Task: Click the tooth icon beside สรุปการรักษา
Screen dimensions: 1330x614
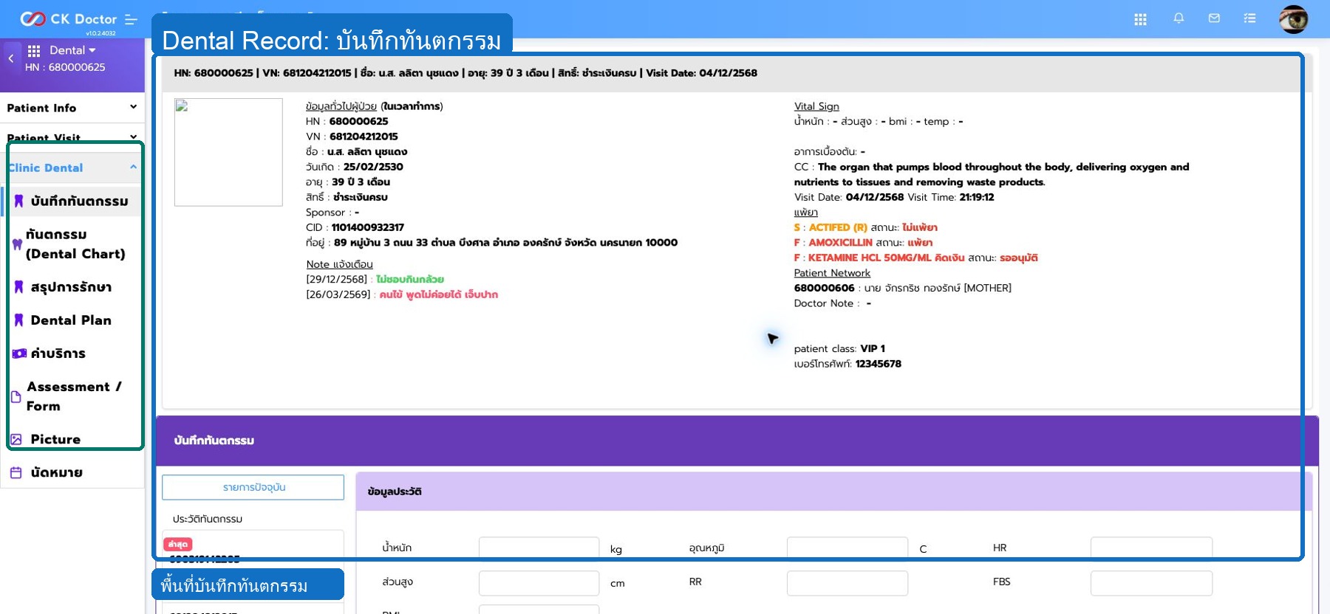Action: pos(18,287)
